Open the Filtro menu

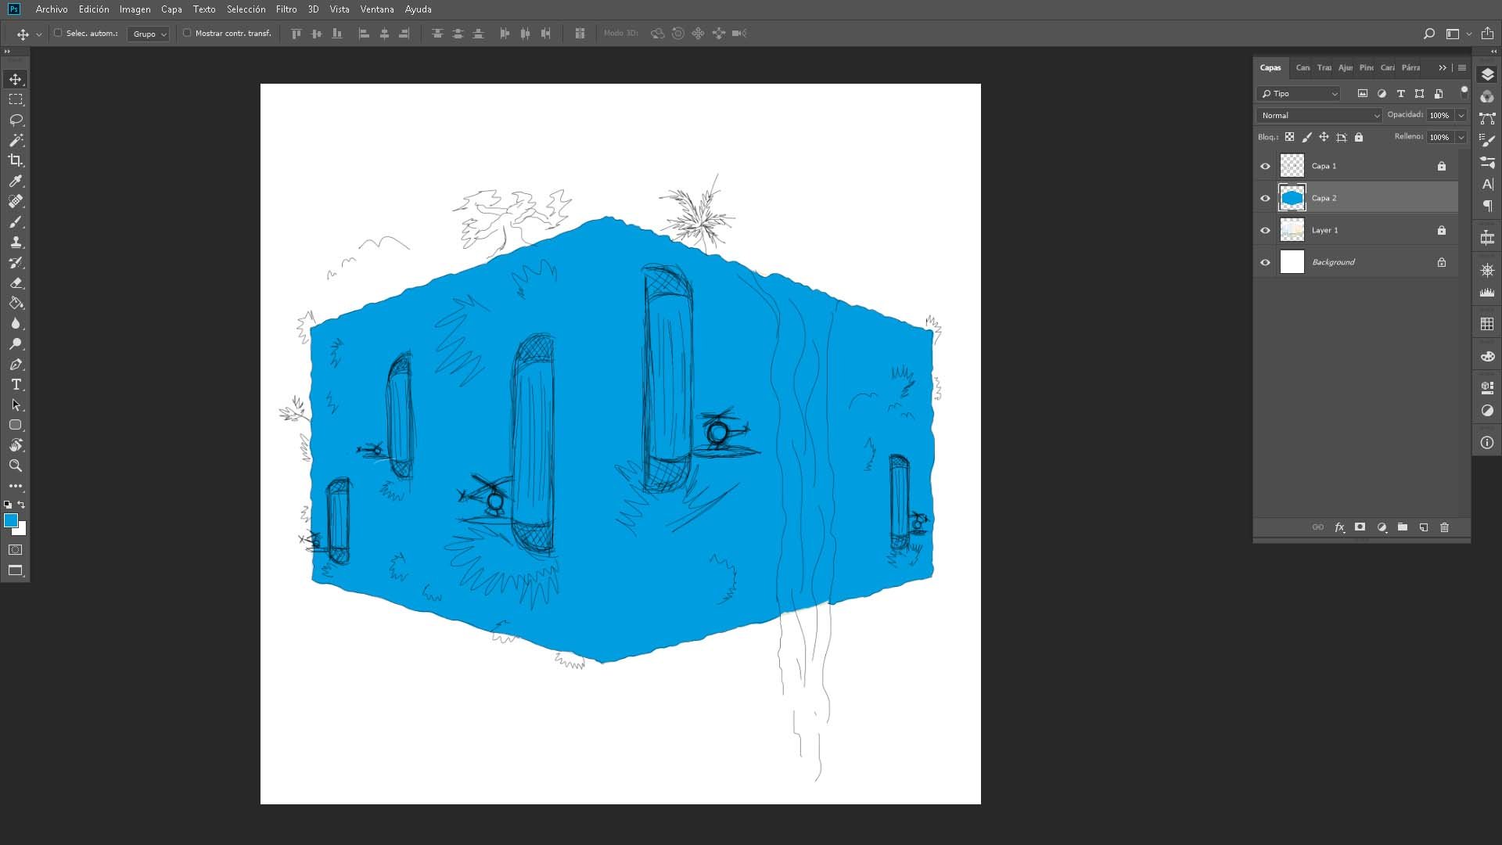(286, 9)
